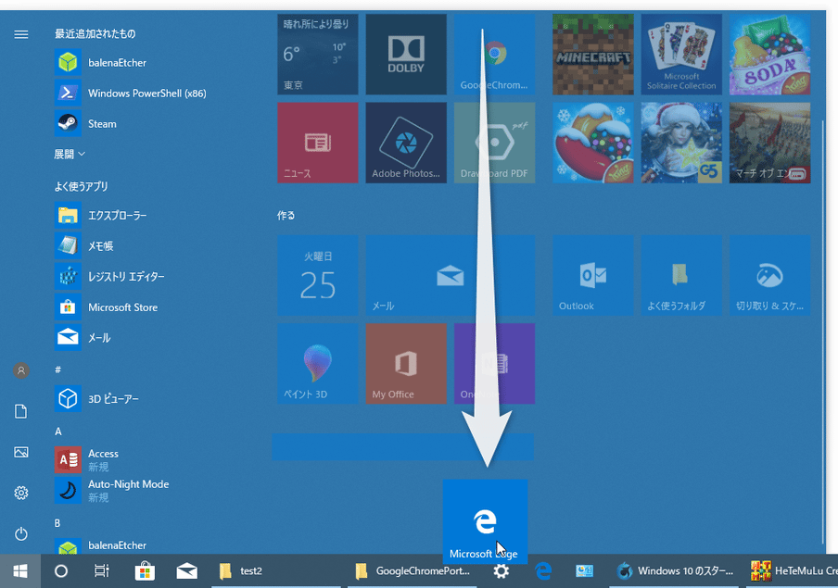Open Microsoft Store from taskbar

click(145, 571)
